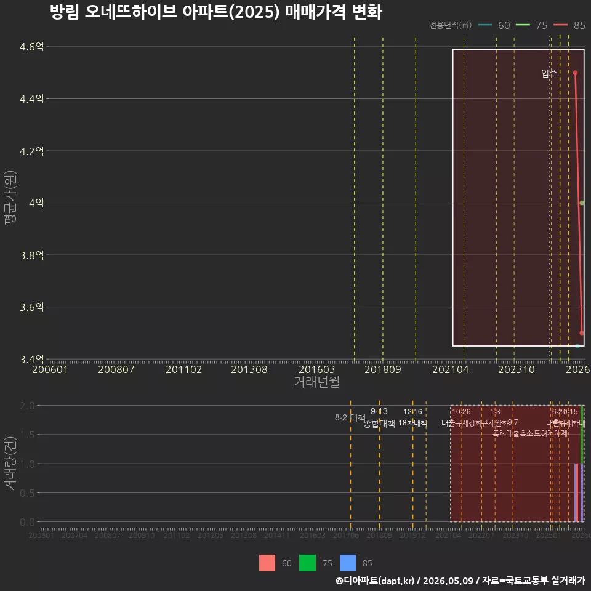Select the blue 85 square in bottom legend
The height and width of the screenshot is (591, 591).
347,563
